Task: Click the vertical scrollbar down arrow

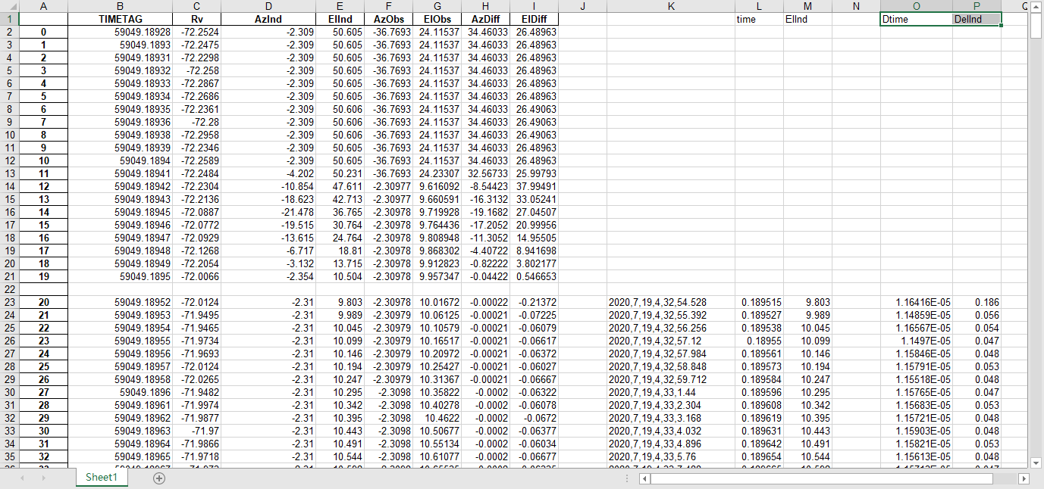Action: 1036,462
